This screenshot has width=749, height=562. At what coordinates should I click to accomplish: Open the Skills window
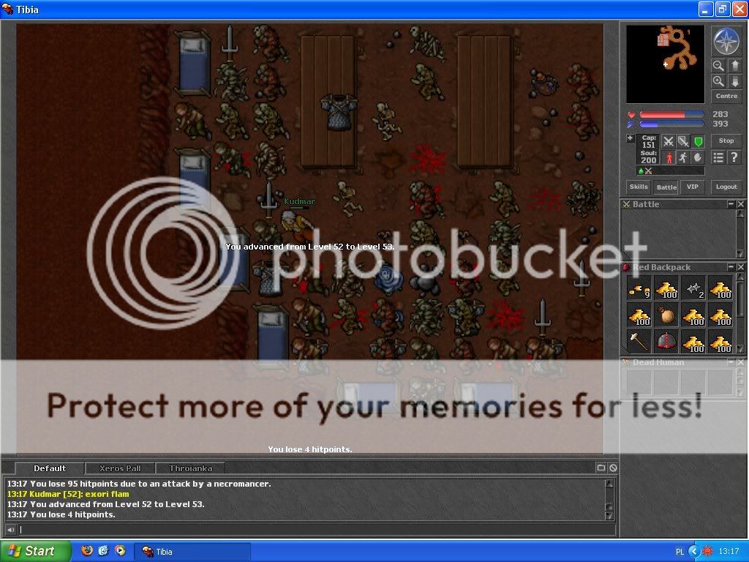pyautogui.click(x=639, y=187)
